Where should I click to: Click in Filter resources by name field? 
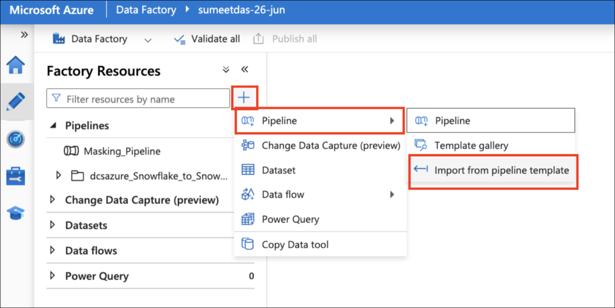138,99
